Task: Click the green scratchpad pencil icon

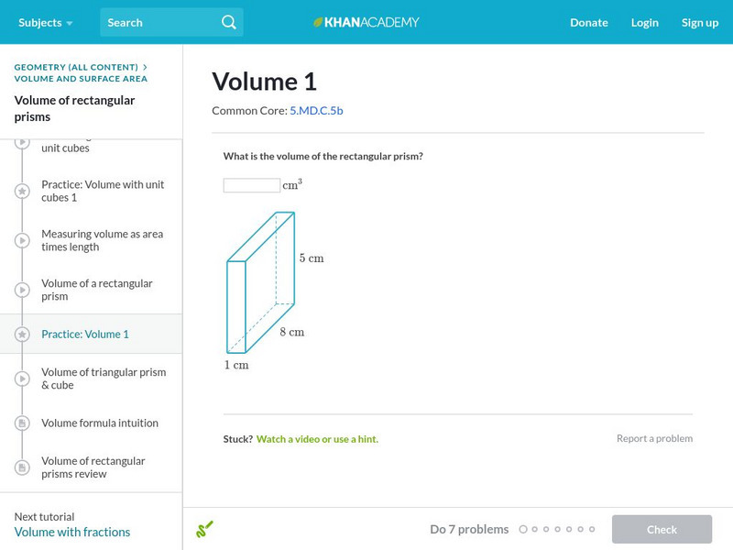Action: coord(204,529)
